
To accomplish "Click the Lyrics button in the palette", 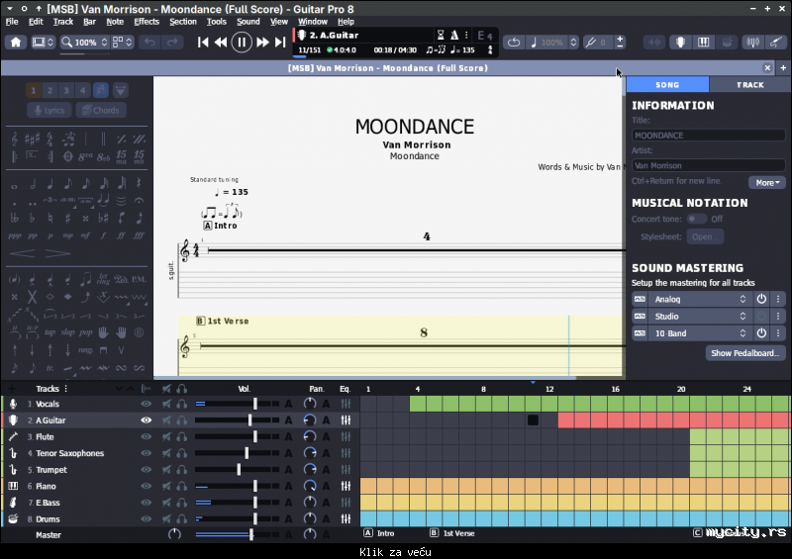I will (49, 111).
